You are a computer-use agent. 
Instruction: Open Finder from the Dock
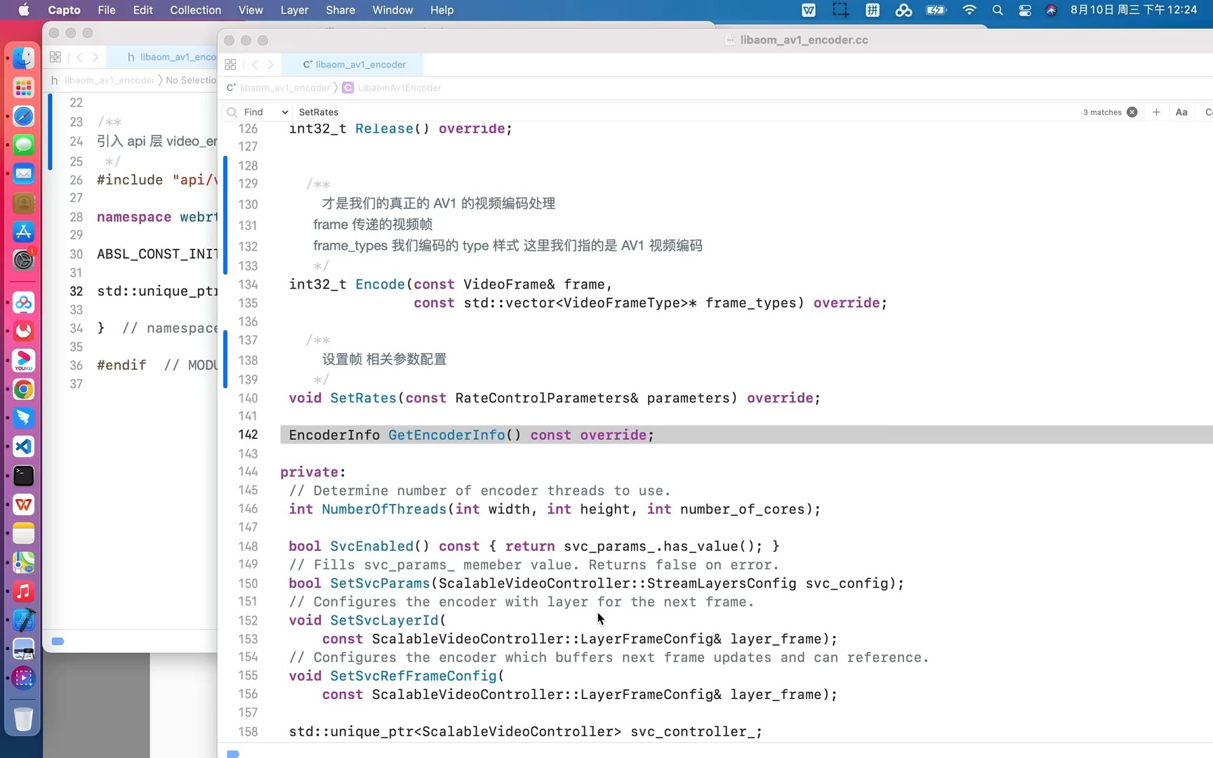pos(23,58)
